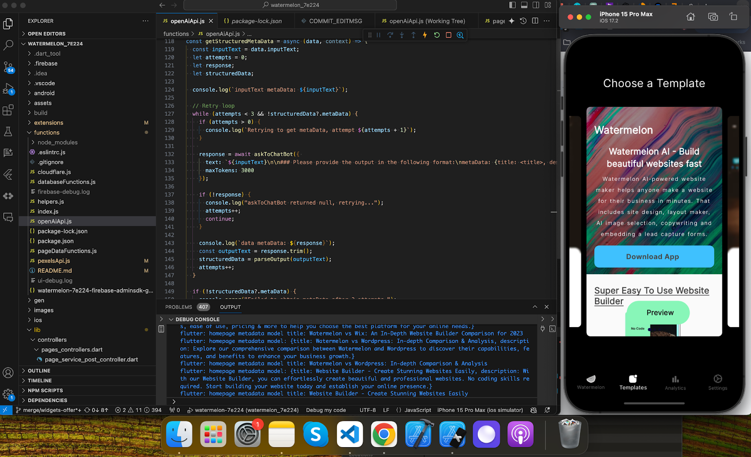Expand the TIMELINE section
This screenshot has height=457, width=751.
point(39,381)
